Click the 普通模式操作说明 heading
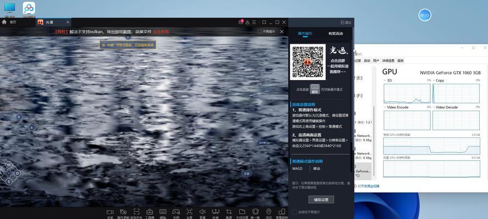 [307, 162]
